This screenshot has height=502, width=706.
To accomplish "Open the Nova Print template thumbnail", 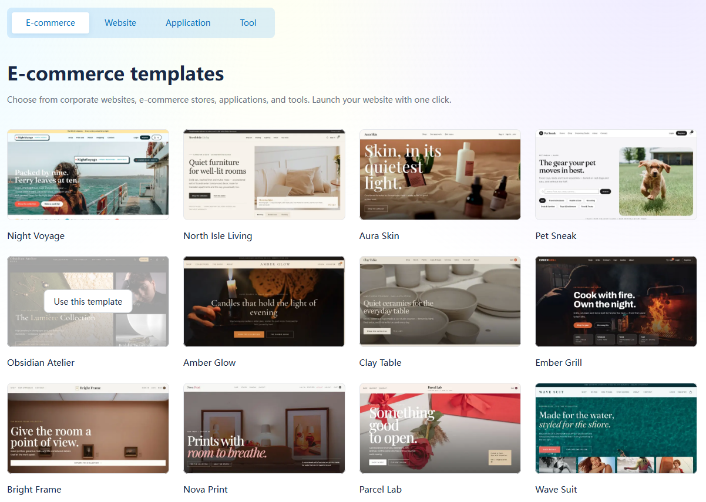I will (264, 428).
